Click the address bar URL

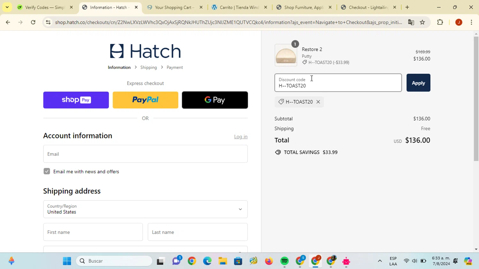pos(228,22)
